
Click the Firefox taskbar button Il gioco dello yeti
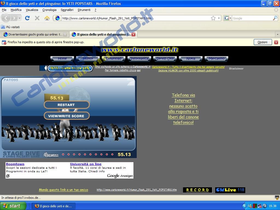[x=54, y=206]
